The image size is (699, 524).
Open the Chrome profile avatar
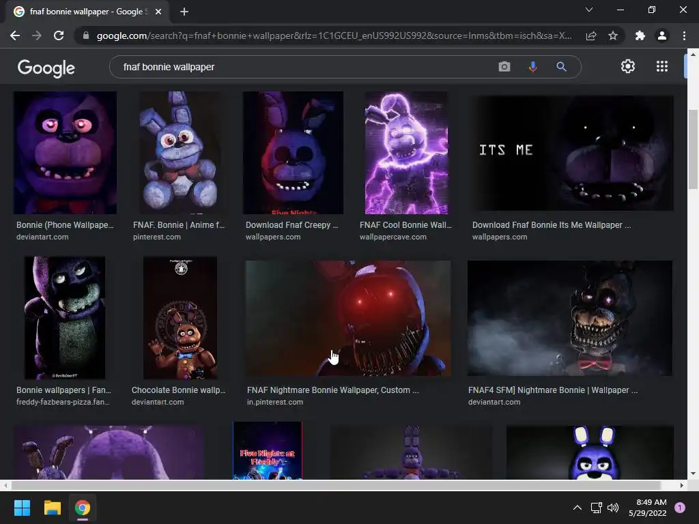pyautogui.click(x=662, y=35)
